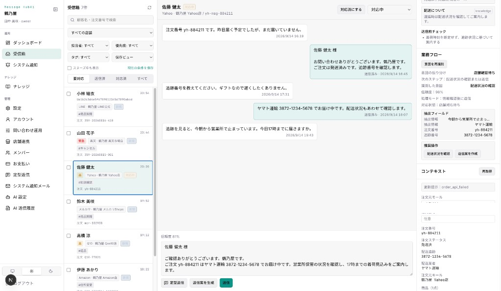The width and height of the screenshot is (501, 291).
Task: Check the 山田 花子 conversation checkbox
Action: (68, 133)
